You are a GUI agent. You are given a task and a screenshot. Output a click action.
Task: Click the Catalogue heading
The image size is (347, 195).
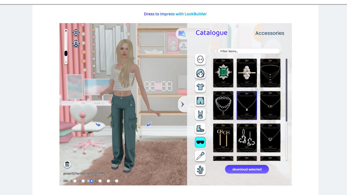tap(212, 33)
